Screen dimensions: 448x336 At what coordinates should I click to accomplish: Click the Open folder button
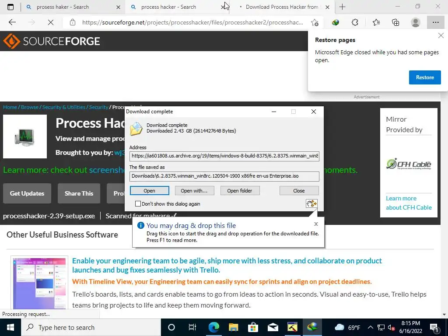click(x=240, y=191)
